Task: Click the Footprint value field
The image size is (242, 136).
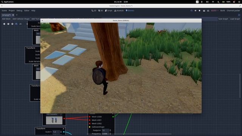Action: [105, 130]
